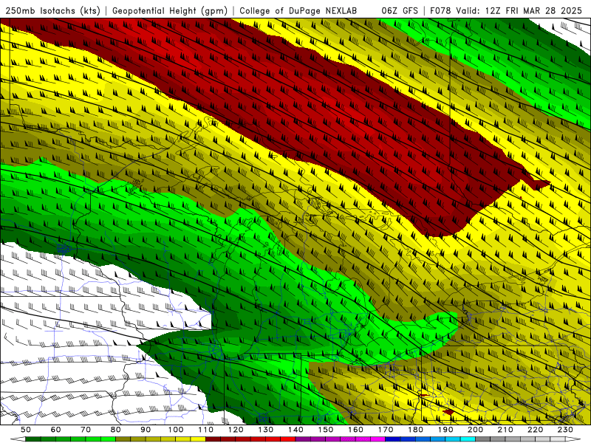Image resolution: width=591 pixels, height=443 pixels.
Task: Click the legend value 70
Action: point(86,430)
